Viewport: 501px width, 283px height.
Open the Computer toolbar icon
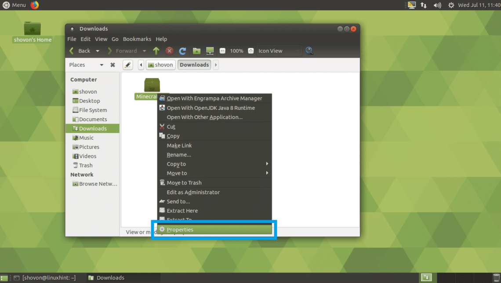pyautogui.click(x=210, y=51)
